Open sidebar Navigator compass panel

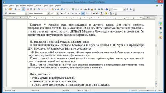161,37
